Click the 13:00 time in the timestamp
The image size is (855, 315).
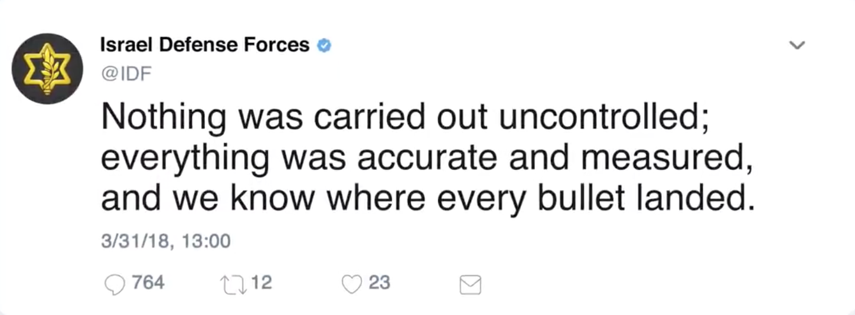tap(207, 241)
